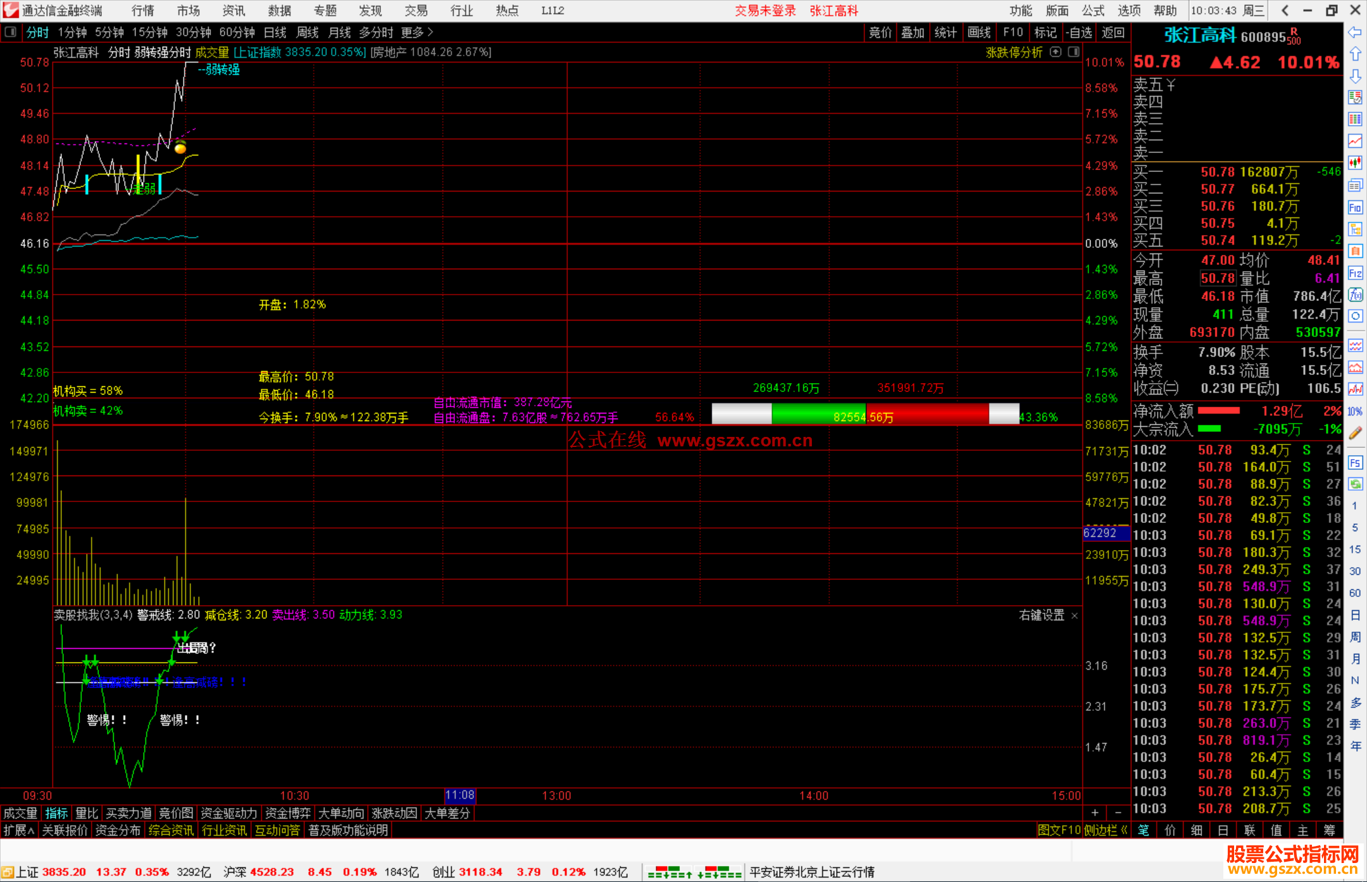Click the 竞价 toolbar button
Viewport: 1367px width, 882px height.
[x=880, y=32]
